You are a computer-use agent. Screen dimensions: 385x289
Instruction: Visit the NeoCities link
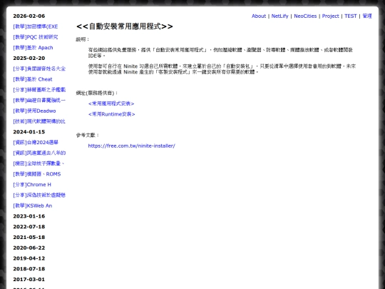pyautogui.click(x=305, y=16)
